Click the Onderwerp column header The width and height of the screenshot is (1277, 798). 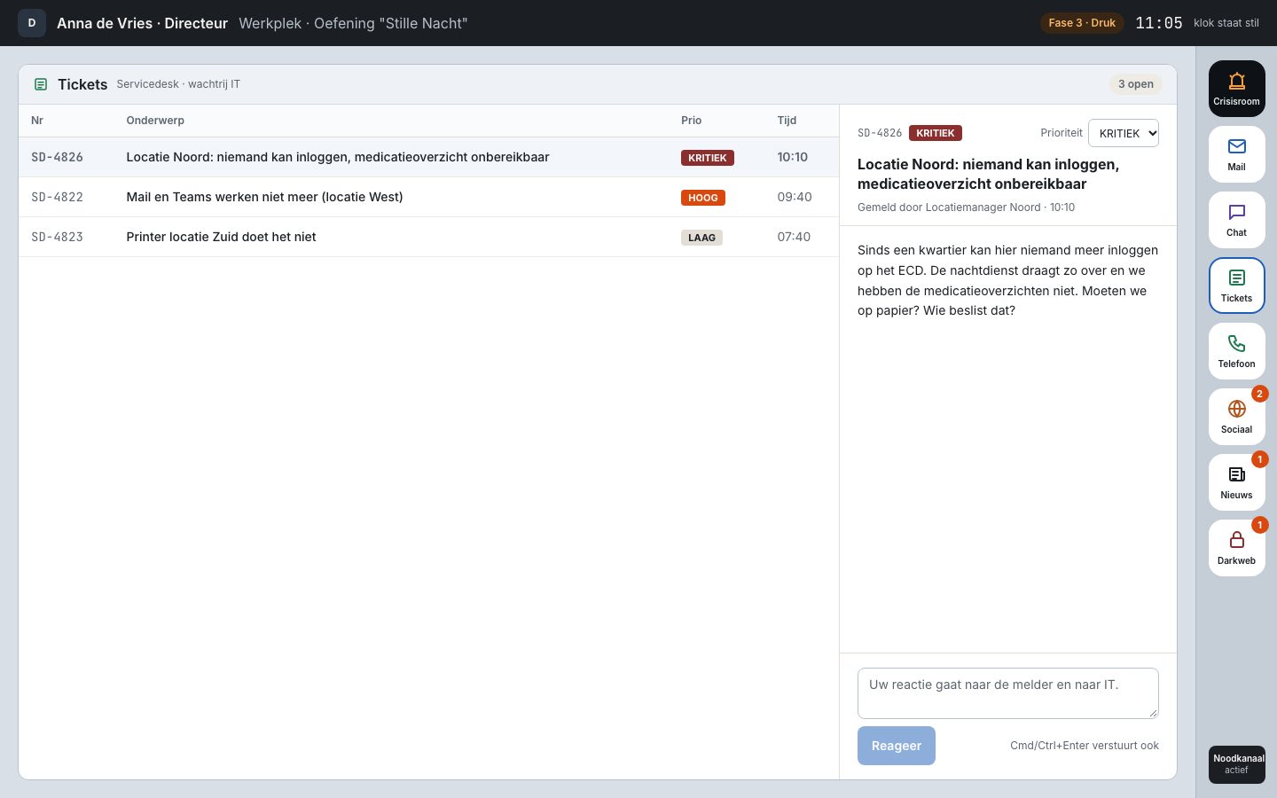pos(155,121)
